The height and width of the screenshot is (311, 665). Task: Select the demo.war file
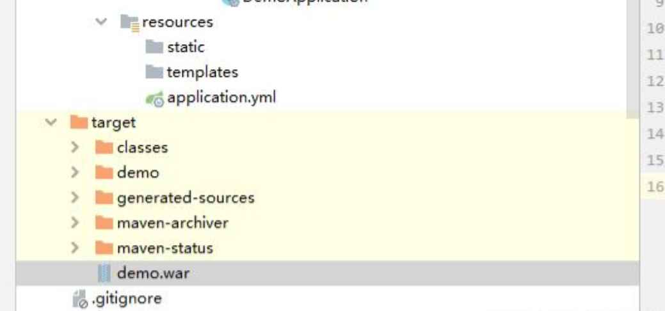(328, 273)
